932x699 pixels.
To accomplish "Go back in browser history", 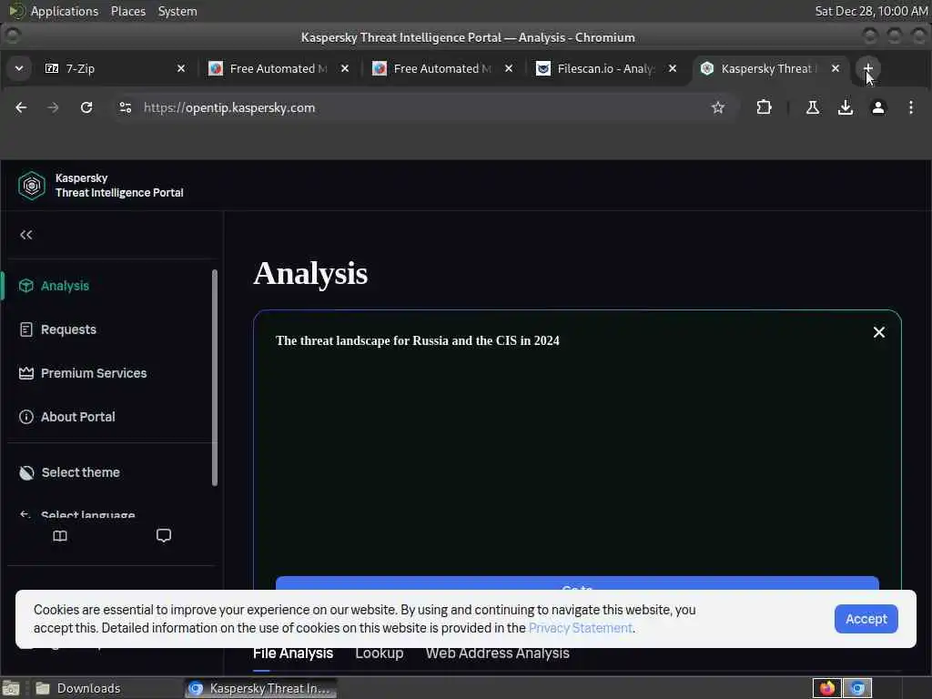I will pos(22,107).
